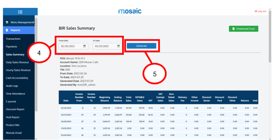Click the Zero Rated Sales column header

(x=171, y=97)
